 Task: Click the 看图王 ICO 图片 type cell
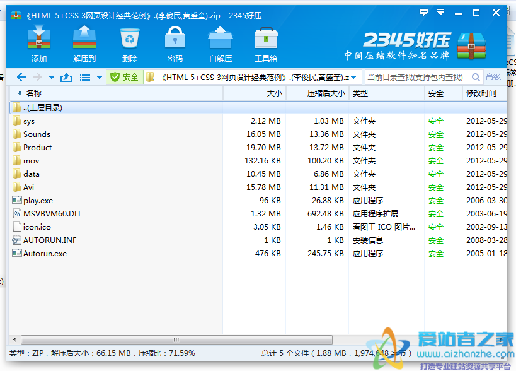click(384, 227)
